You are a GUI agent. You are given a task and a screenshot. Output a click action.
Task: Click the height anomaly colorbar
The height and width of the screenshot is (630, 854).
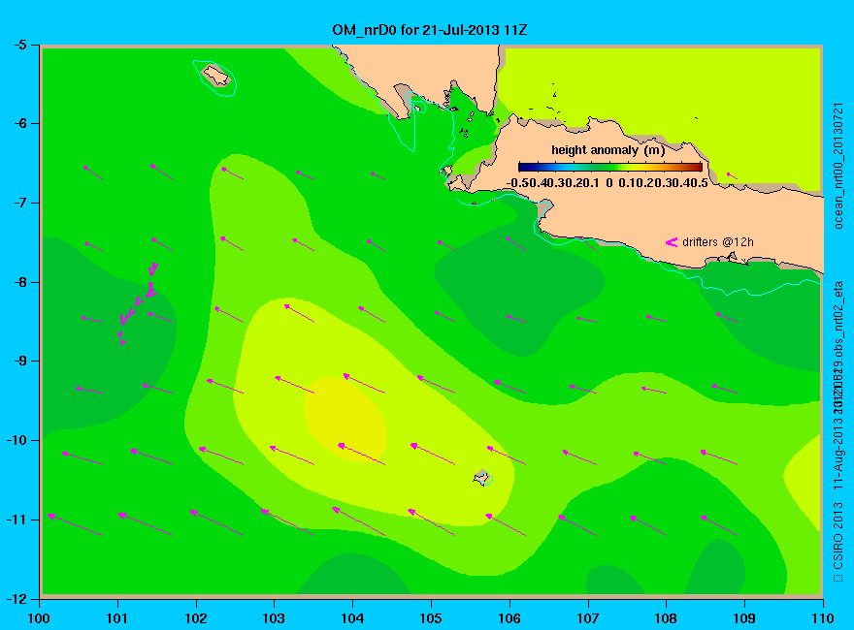tap(610, 168)
